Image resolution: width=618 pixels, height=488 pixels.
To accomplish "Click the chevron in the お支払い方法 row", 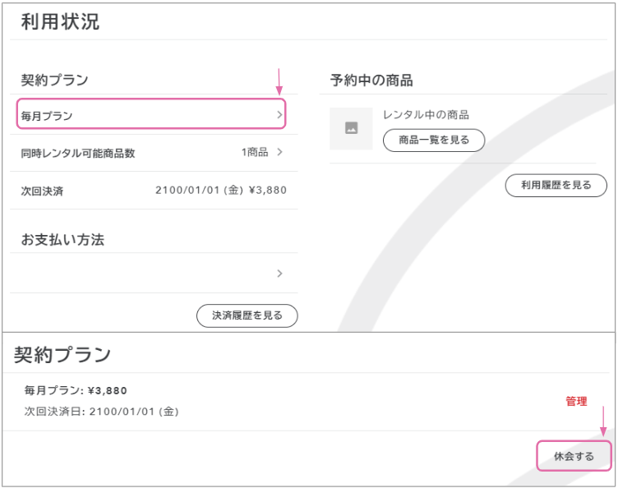I will (x=279, y=274).
